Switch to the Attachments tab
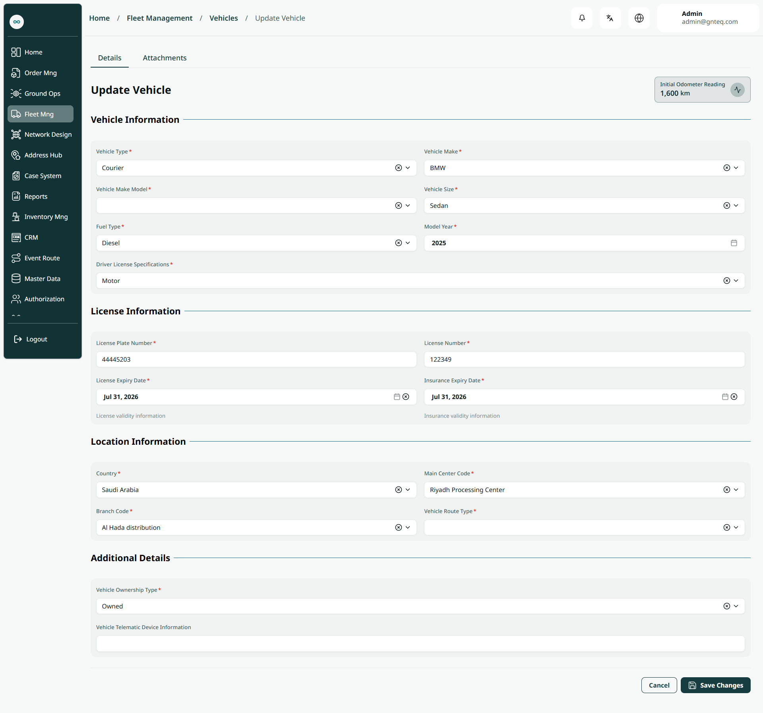 165,58
